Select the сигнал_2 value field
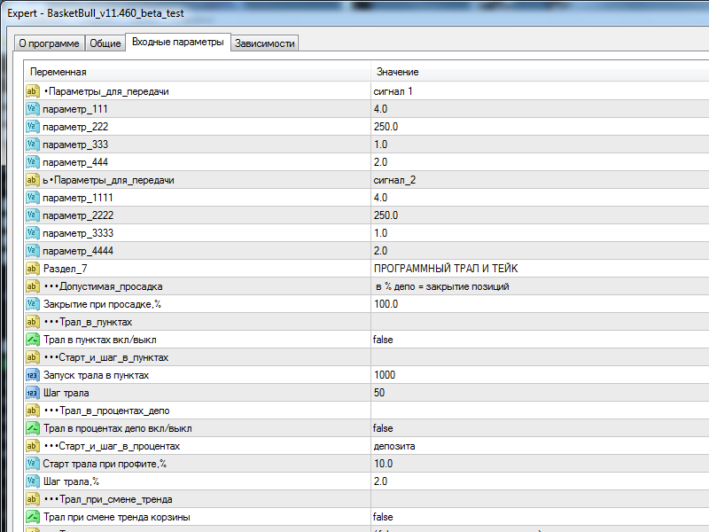 (x=394, y=180)
